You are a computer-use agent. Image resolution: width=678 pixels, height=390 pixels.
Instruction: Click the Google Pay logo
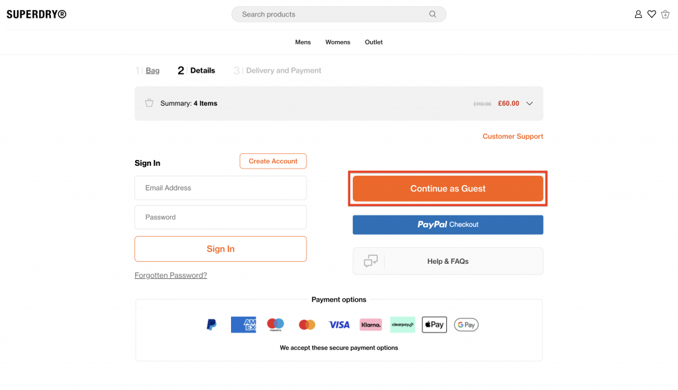pos(466,325)
